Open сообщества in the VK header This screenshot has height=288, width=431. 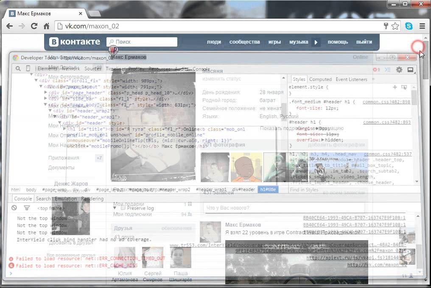(245, 42)
